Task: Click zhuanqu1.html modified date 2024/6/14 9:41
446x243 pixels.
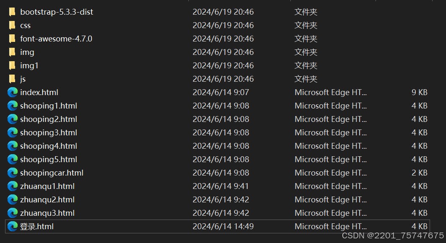Action: pos(220,186)
